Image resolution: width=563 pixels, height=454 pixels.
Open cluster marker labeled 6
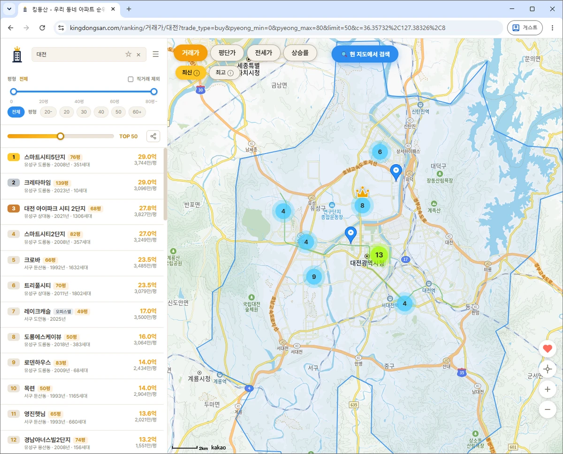pos(380,151)
